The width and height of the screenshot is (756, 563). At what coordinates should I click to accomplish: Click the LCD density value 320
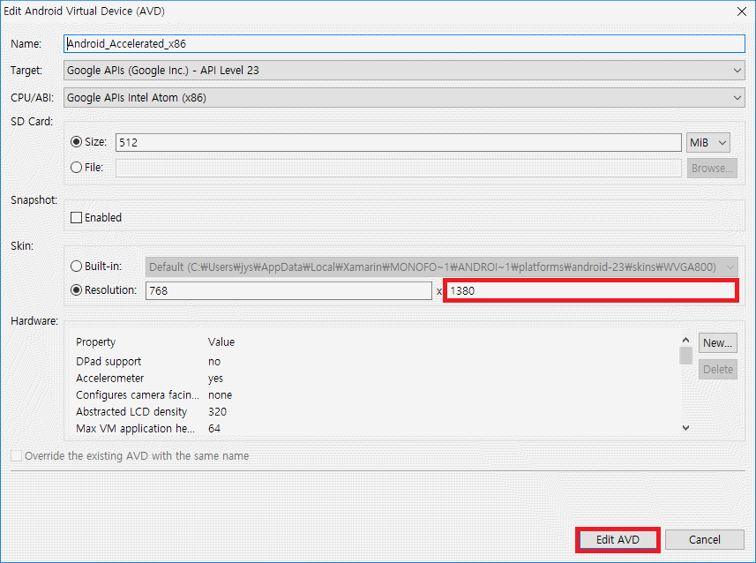pyautogui.click(x=217, y=411)
